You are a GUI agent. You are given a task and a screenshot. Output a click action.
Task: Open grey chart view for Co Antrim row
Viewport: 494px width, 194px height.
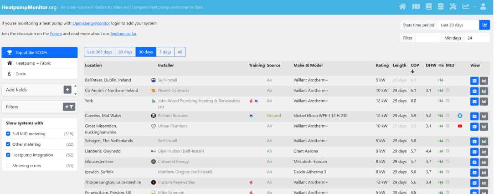pyautogui.click(x=484, y=91)
